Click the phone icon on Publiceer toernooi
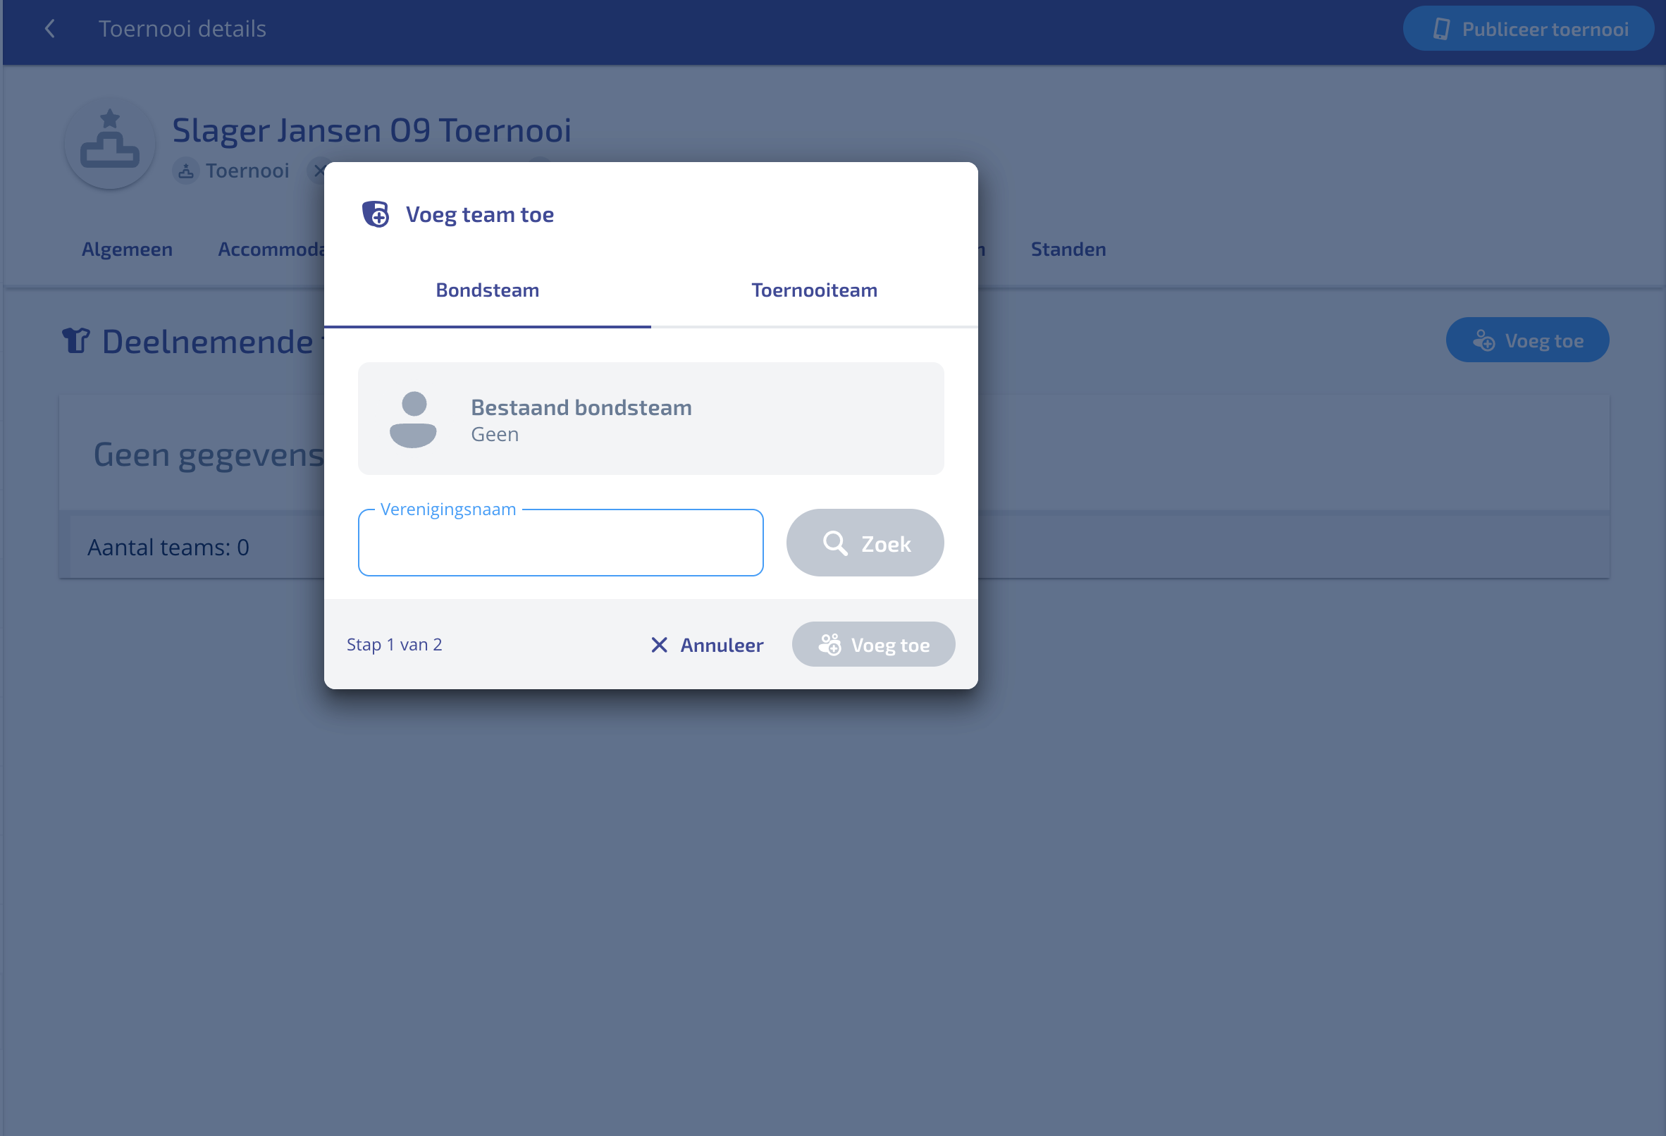Screen dimensions: 1666x1136 click(x=1441, y=30)
